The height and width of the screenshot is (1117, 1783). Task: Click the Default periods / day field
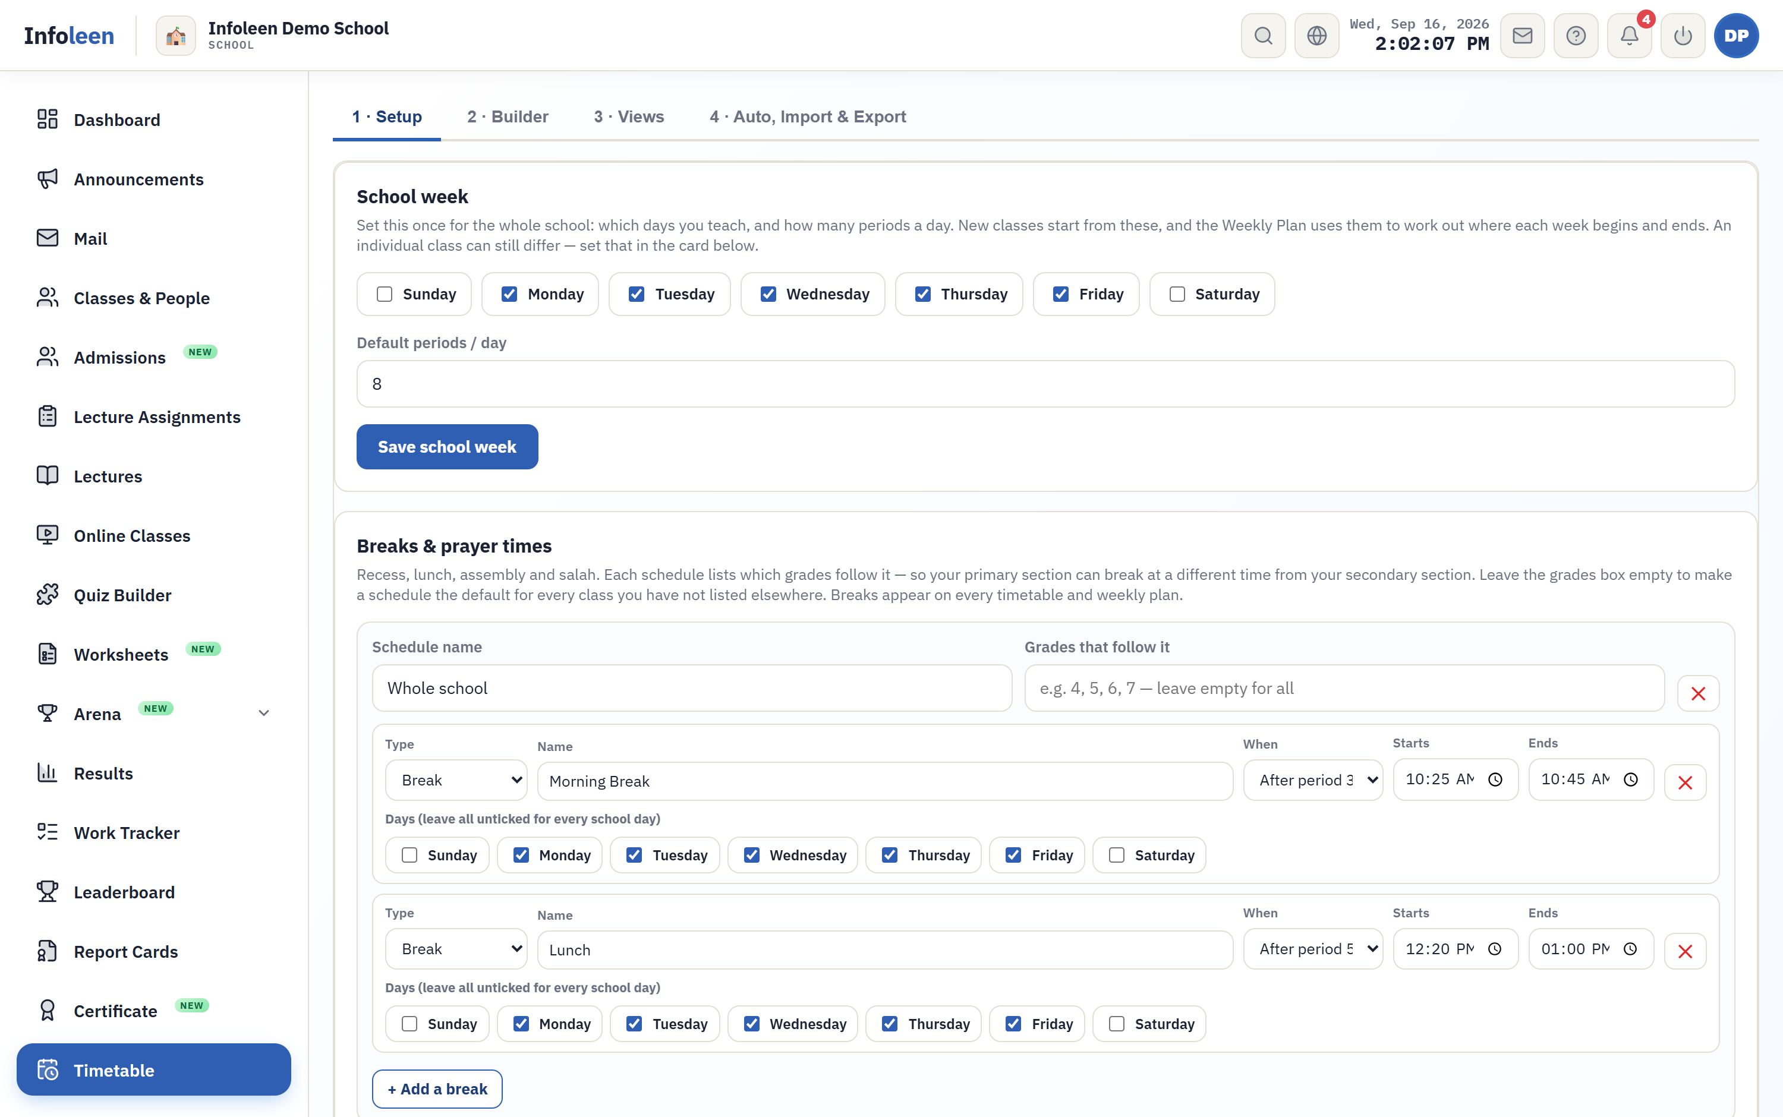coord(1045,383)
